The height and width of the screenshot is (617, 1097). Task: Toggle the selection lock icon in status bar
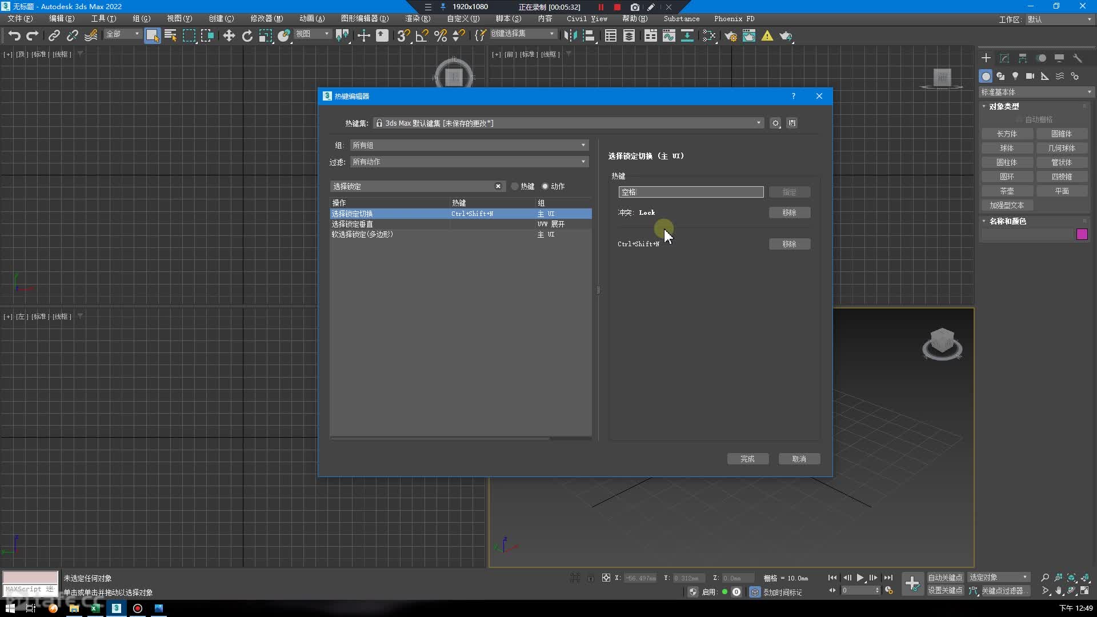[x=591, y=578]
